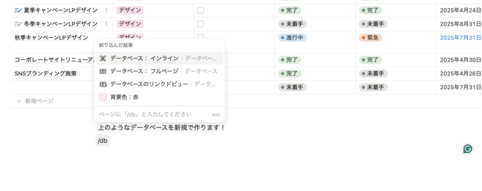
Task: Open the Grammarly icon at bottom right
Action: [467, 149]
